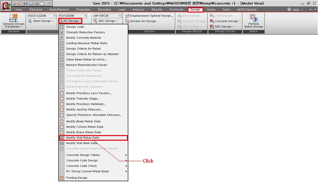Click the Modify Wall Mark Data icon

pyautogui.click(x=62, y=143)
